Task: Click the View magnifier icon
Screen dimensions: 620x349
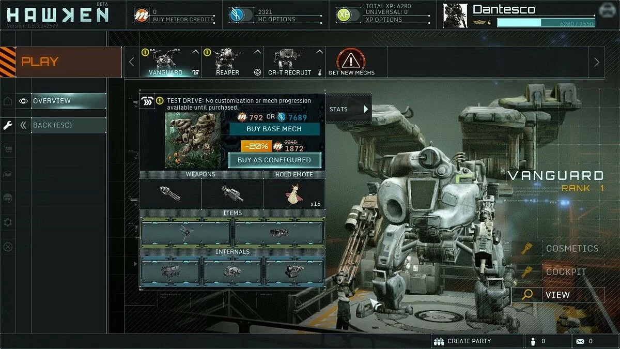Action: pyautogui.click(x=527, y=295)
